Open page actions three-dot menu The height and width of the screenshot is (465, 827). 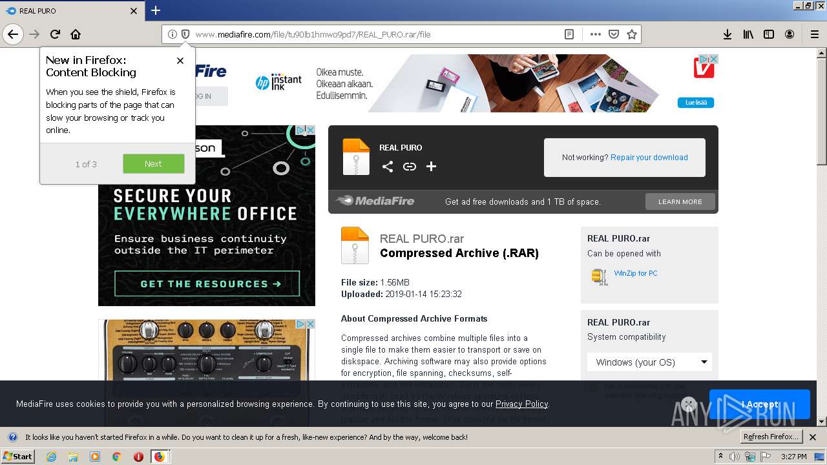pos(596,34)
